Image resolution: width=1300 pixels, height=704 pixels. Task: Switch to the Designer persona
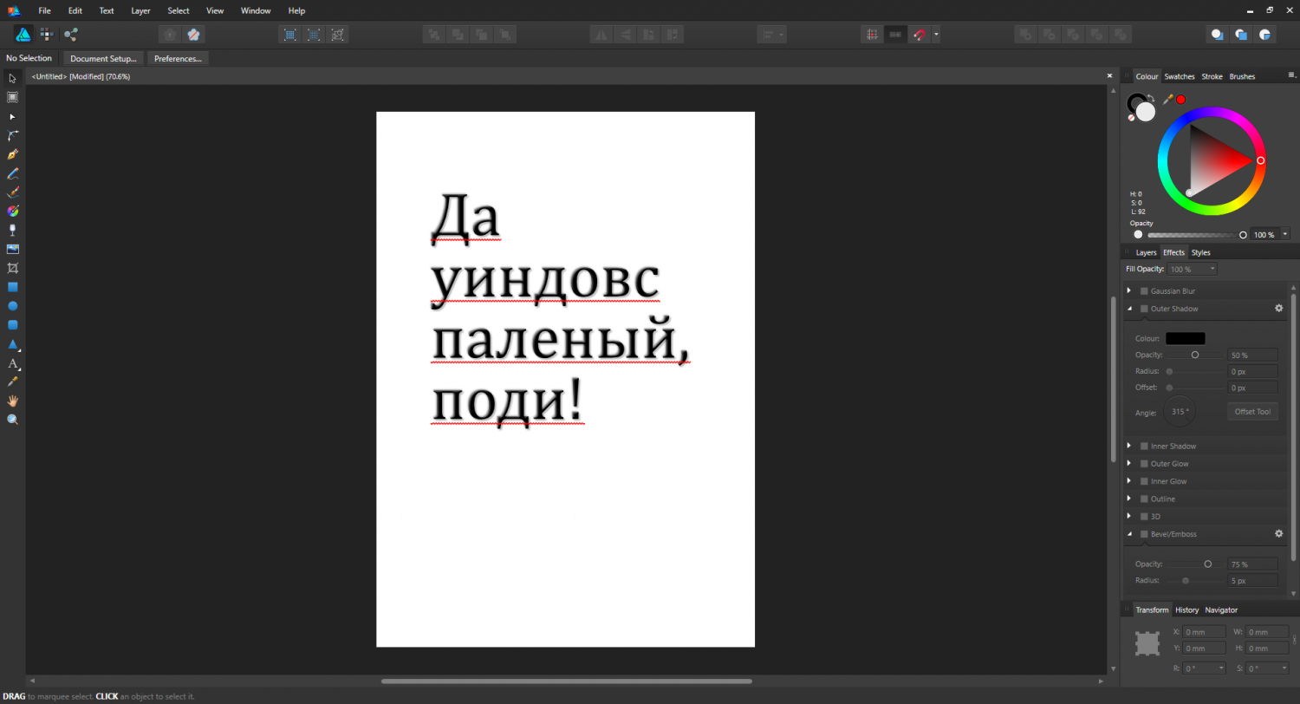(23, 35)
